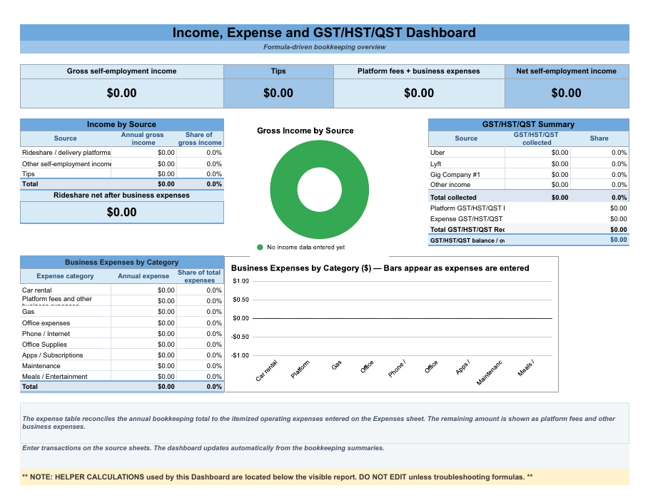Click the "Phone / Internet" row label
The image size is (653, 503).
pos(46,334)
